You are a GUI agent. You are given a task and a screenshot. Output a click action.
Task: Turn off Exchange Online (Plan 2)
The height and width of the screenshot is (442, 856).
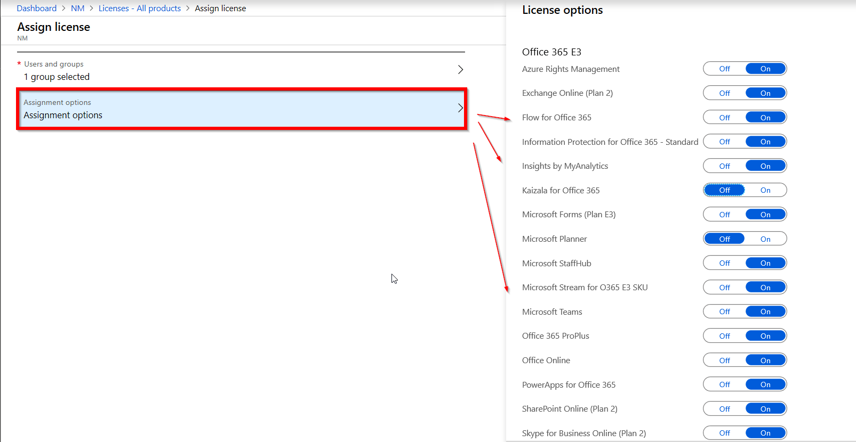tap(724, 93)
